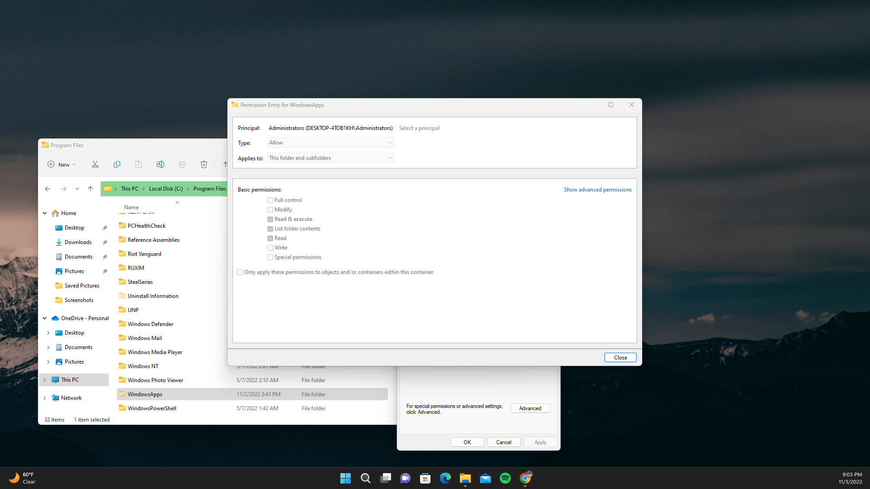Click the Copy icon in Explorer toolbar
Screen dimensions: 870x489
tap(117, 164)
